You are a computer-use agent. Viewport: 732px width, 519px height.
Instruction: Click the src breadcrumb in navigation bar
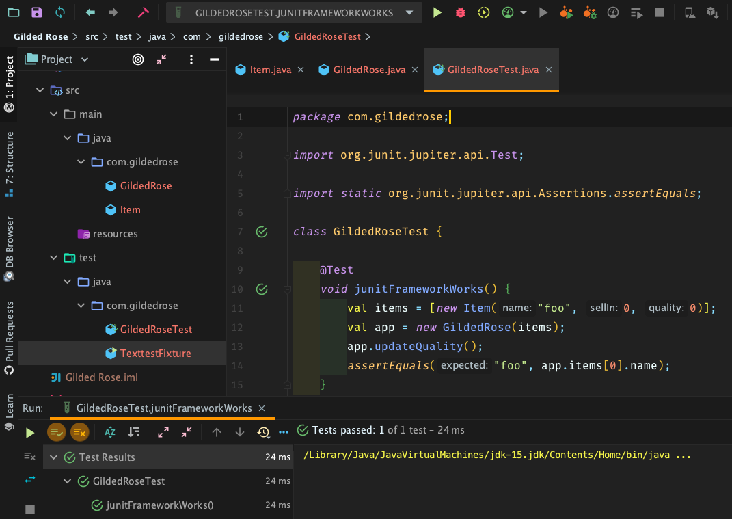pyautogui.click(x=92, y=36)
